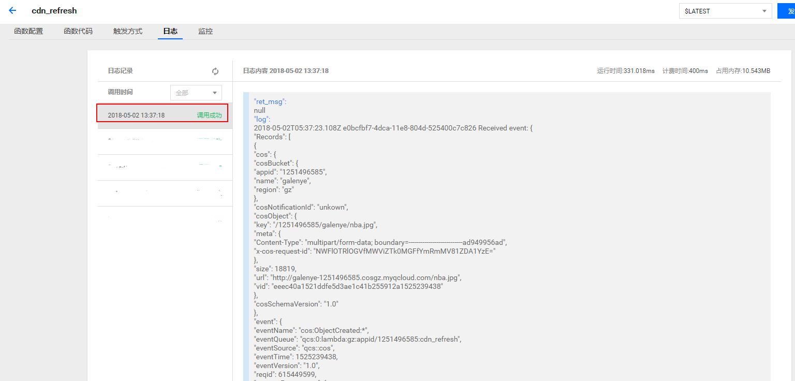Expand the 调用时间 filter set to 全部
795x381 pixels.
196,93
